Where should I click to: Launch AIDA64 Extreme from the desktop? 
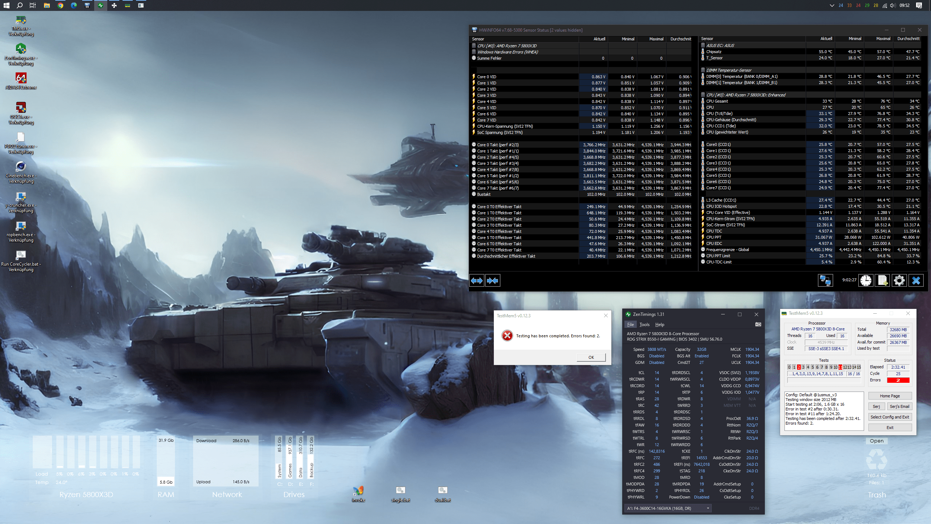click(21, 81)
